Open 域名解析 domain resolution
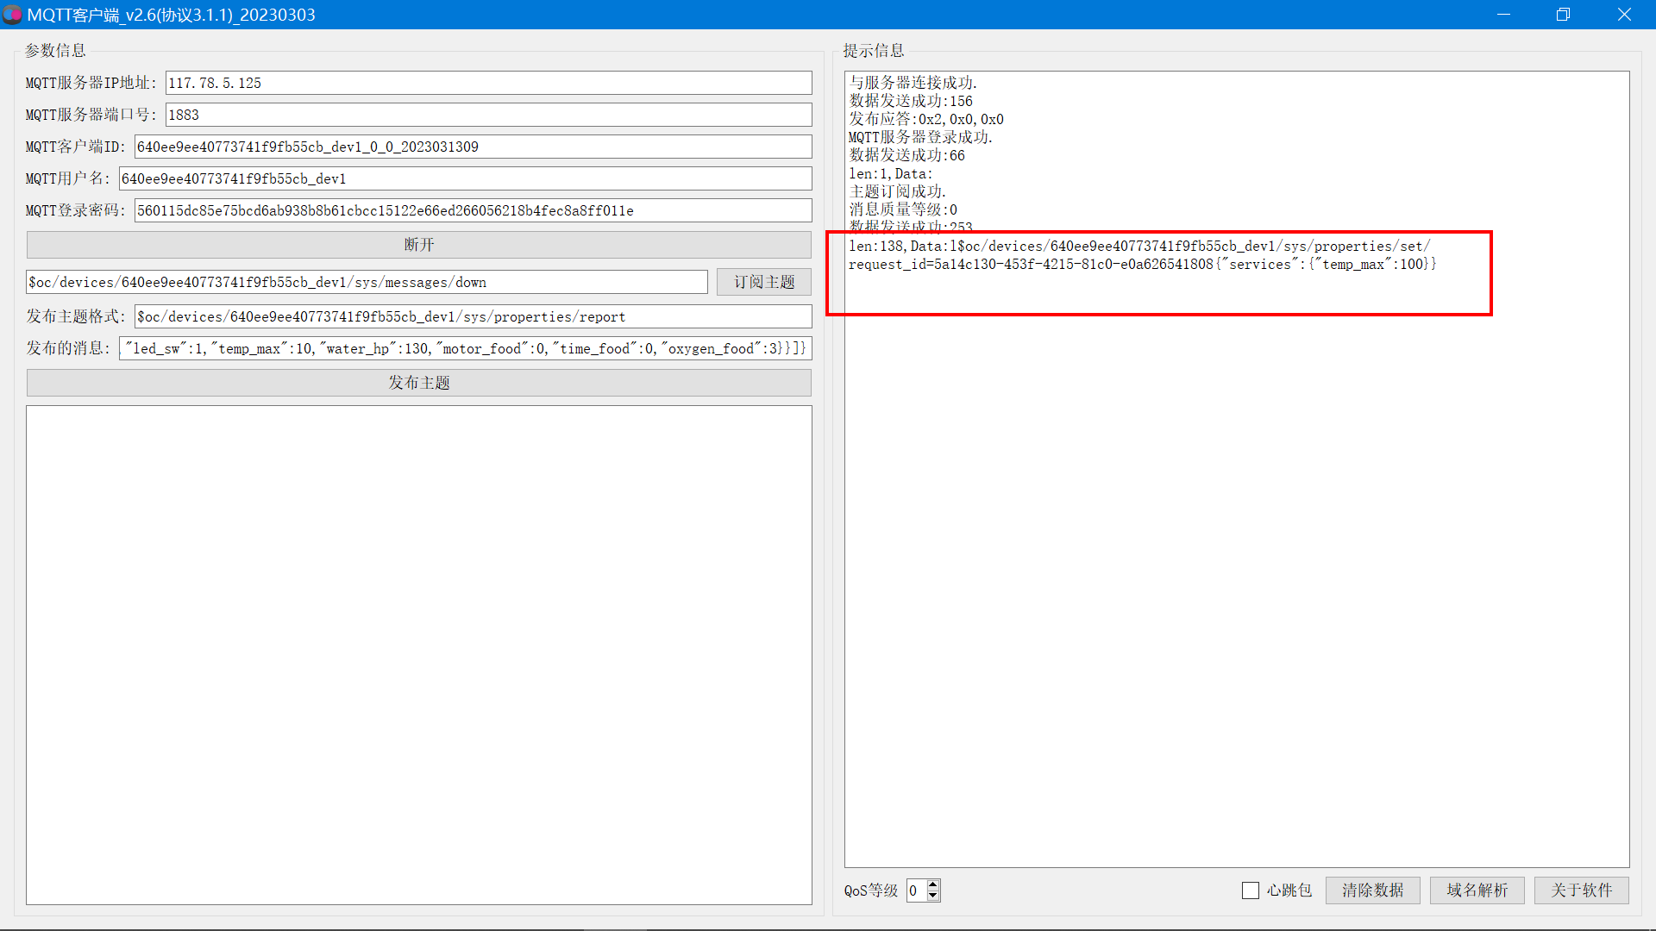This screenshot has height=931, width=1656. (1477, 890)
